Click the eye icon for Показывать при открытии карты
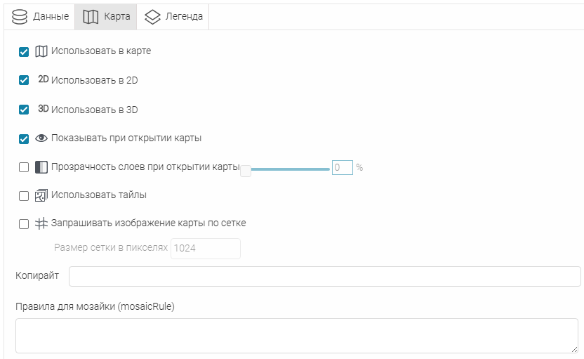 (41, 138)
